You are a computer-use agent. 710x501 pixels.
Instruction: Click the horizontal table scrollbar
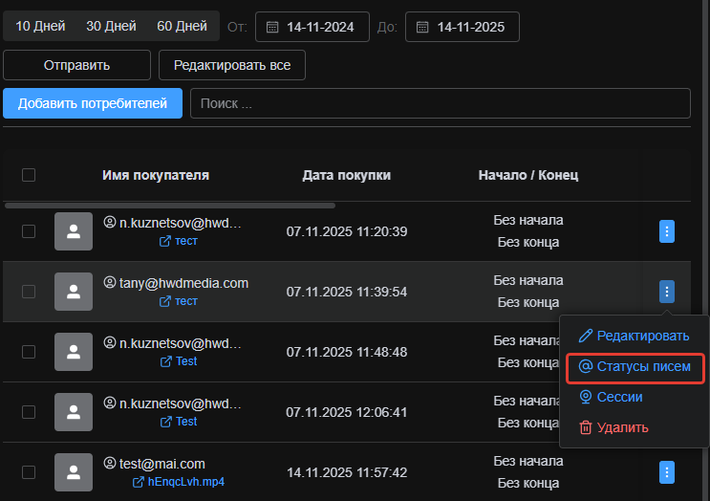click(170, 206)
